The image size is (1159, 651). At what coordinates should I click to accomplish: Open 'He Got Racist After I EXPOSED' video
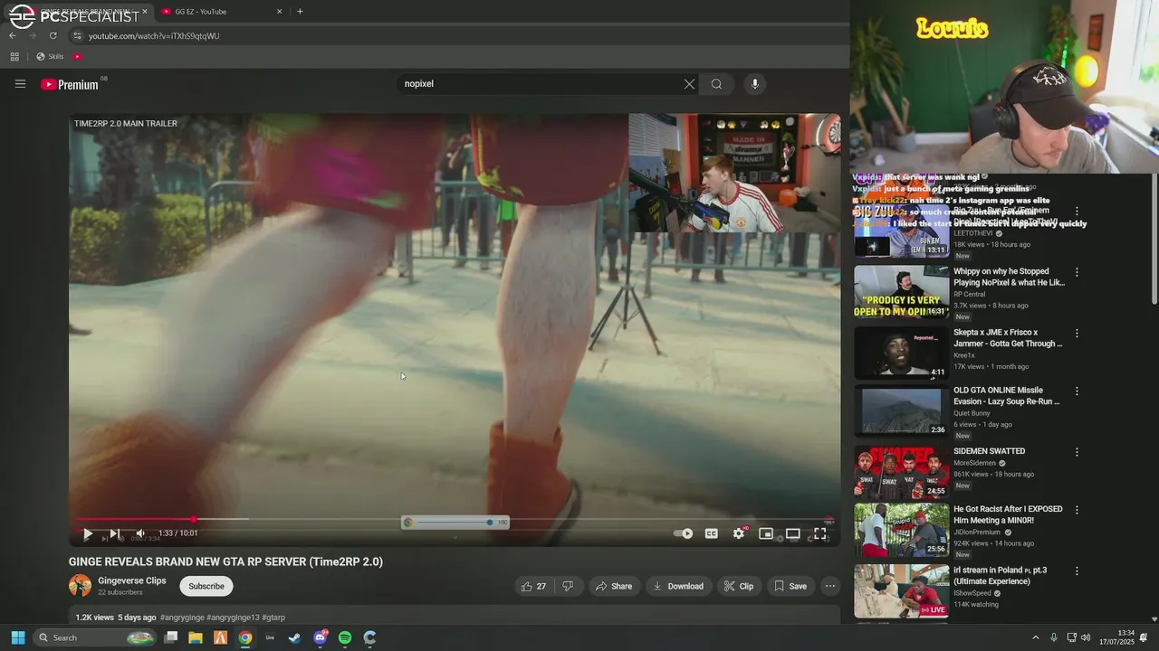point(901,530)
